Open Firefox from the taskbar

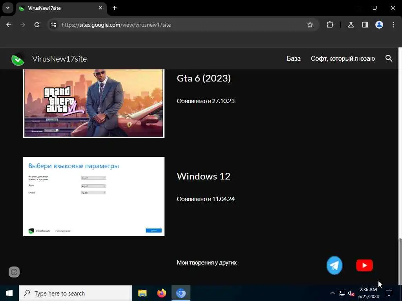pyautogui.click(x=161, y=293)
